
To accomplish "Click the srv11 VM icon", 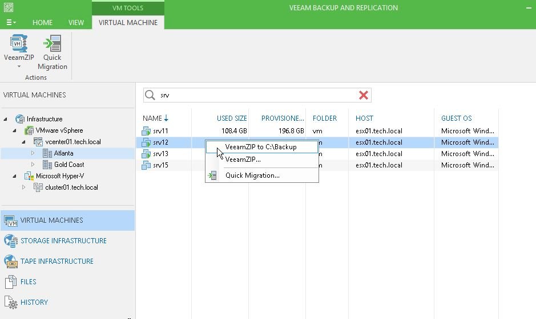I will click(x=146, y=131).
